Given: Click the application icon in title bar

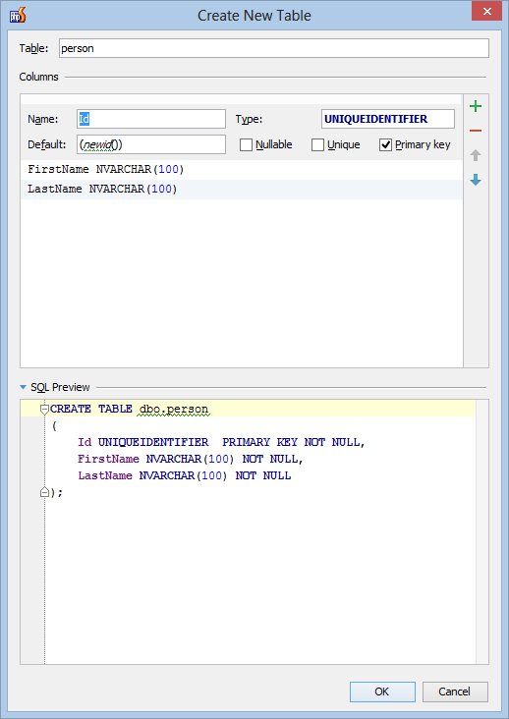Looking at the screenshot, I should 18,15.
